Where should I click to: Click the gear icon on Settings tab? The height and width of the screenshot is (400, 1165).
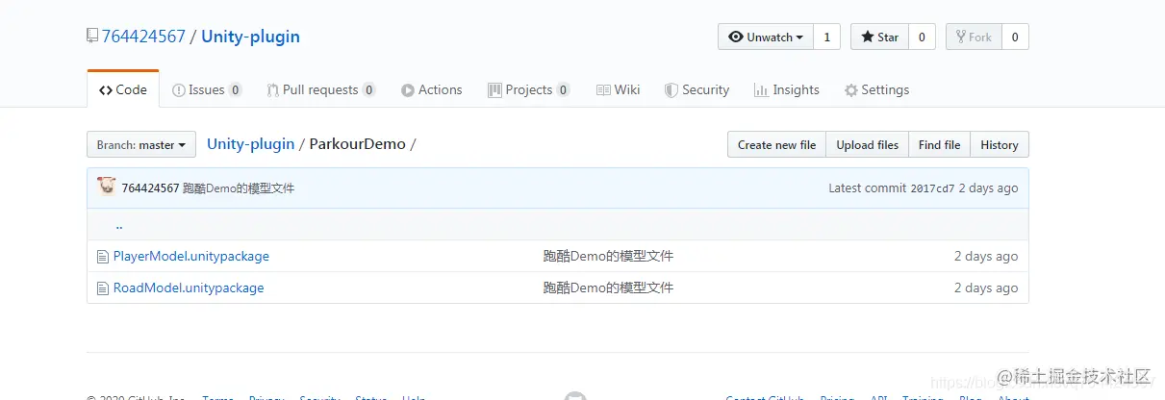(850, 90)
